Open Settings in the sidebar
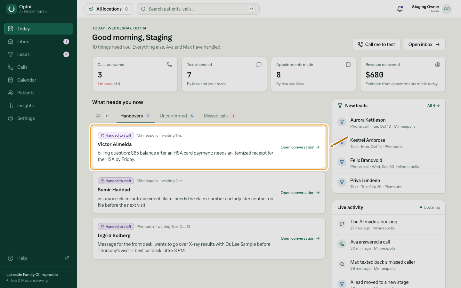The height and width of the screenshot is (288, 461). pos(38,118)
